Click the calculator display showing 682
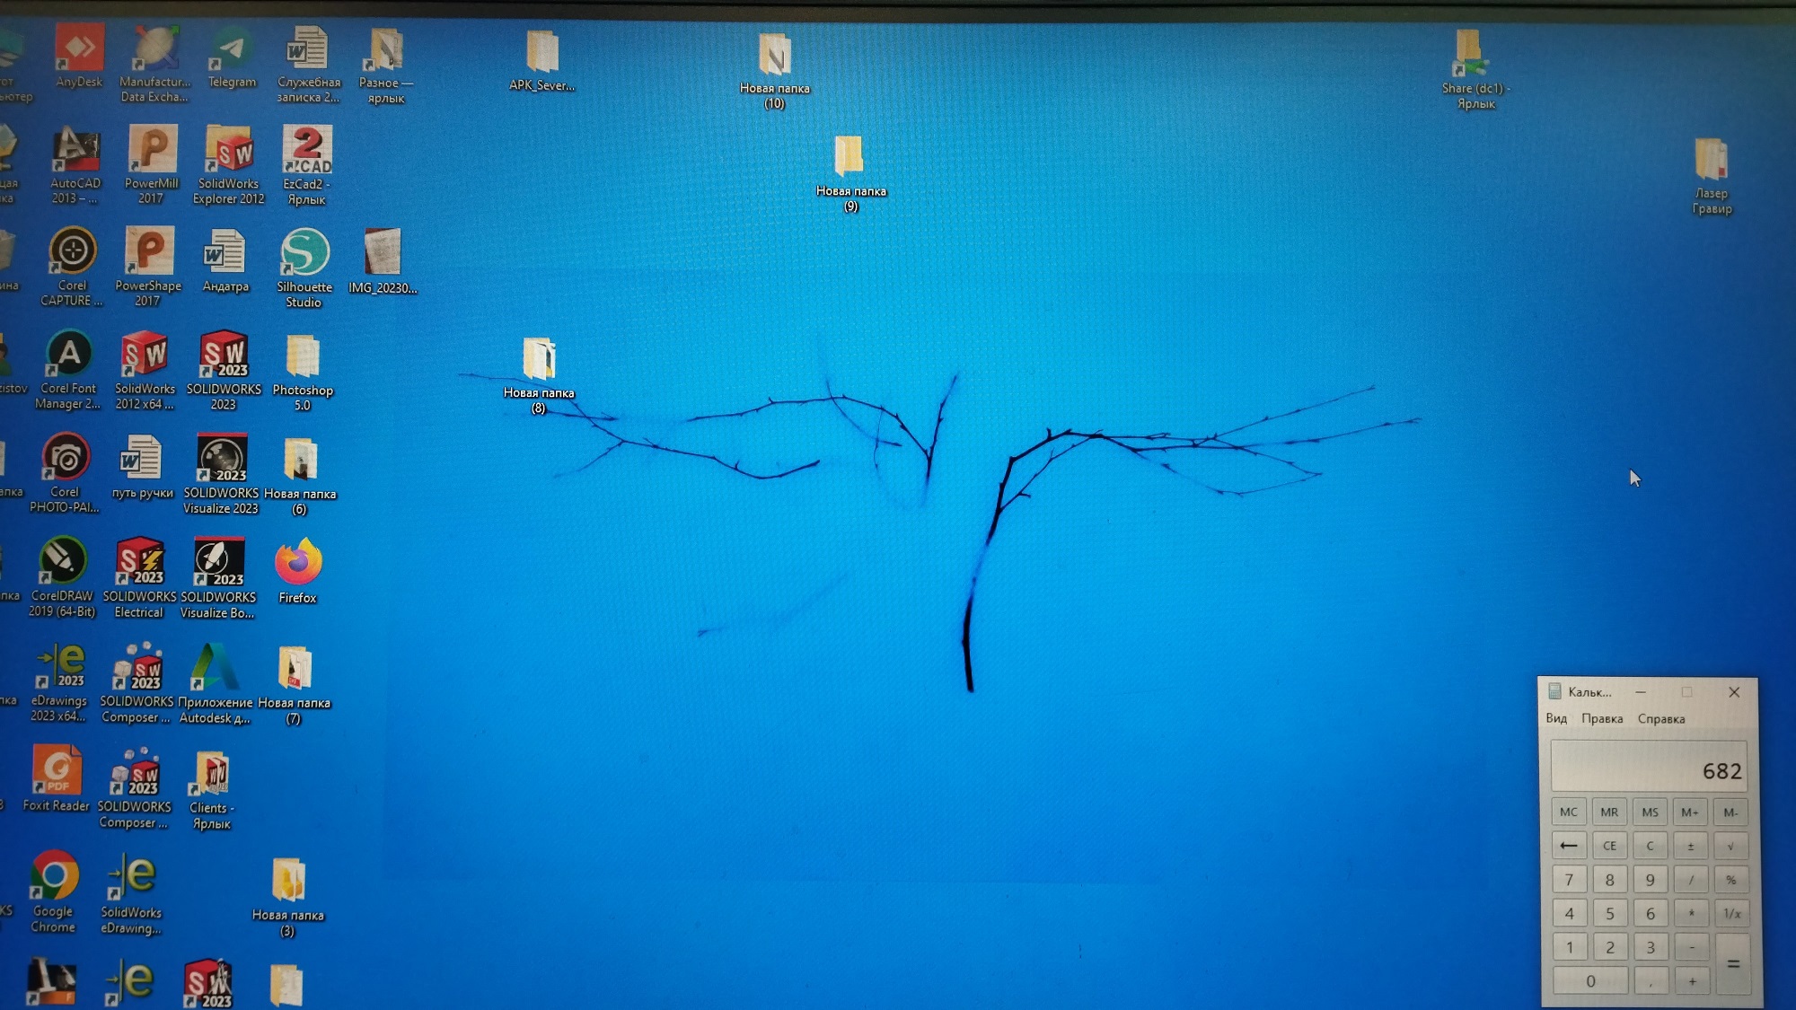This screenshot has height=1010, width=1796. [x=1648, y=768]
